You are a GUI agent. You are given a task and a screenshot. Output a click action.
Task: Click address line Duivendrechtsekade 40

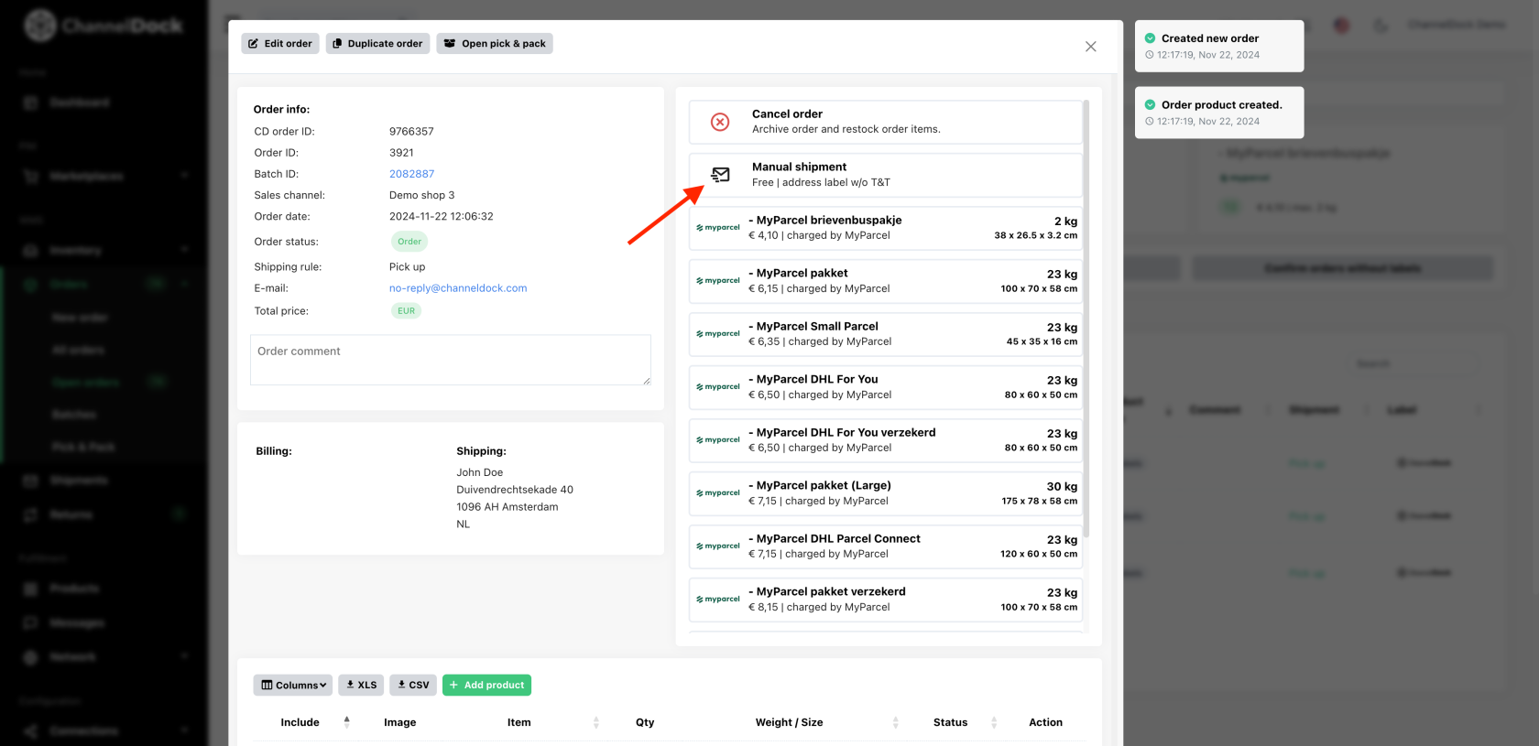point(515,490)
